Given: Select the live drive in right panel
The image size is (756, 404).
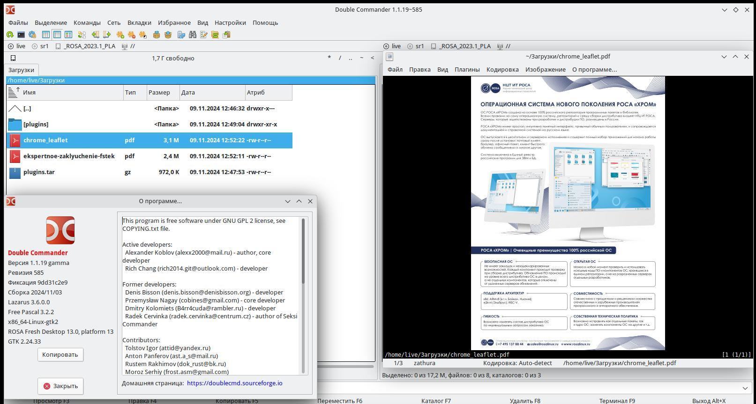Looking at the screenshot, I should coord(392,46).
